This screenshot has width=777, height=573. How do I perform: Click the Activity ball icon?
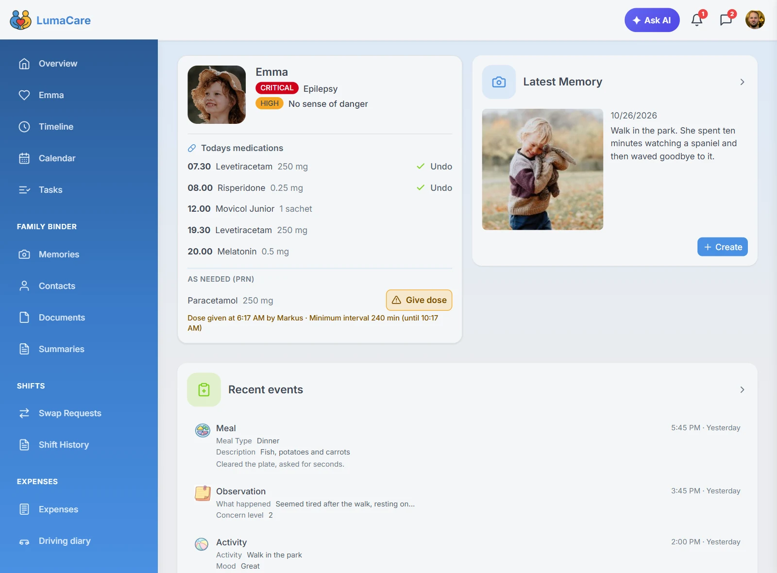[202, 544]
